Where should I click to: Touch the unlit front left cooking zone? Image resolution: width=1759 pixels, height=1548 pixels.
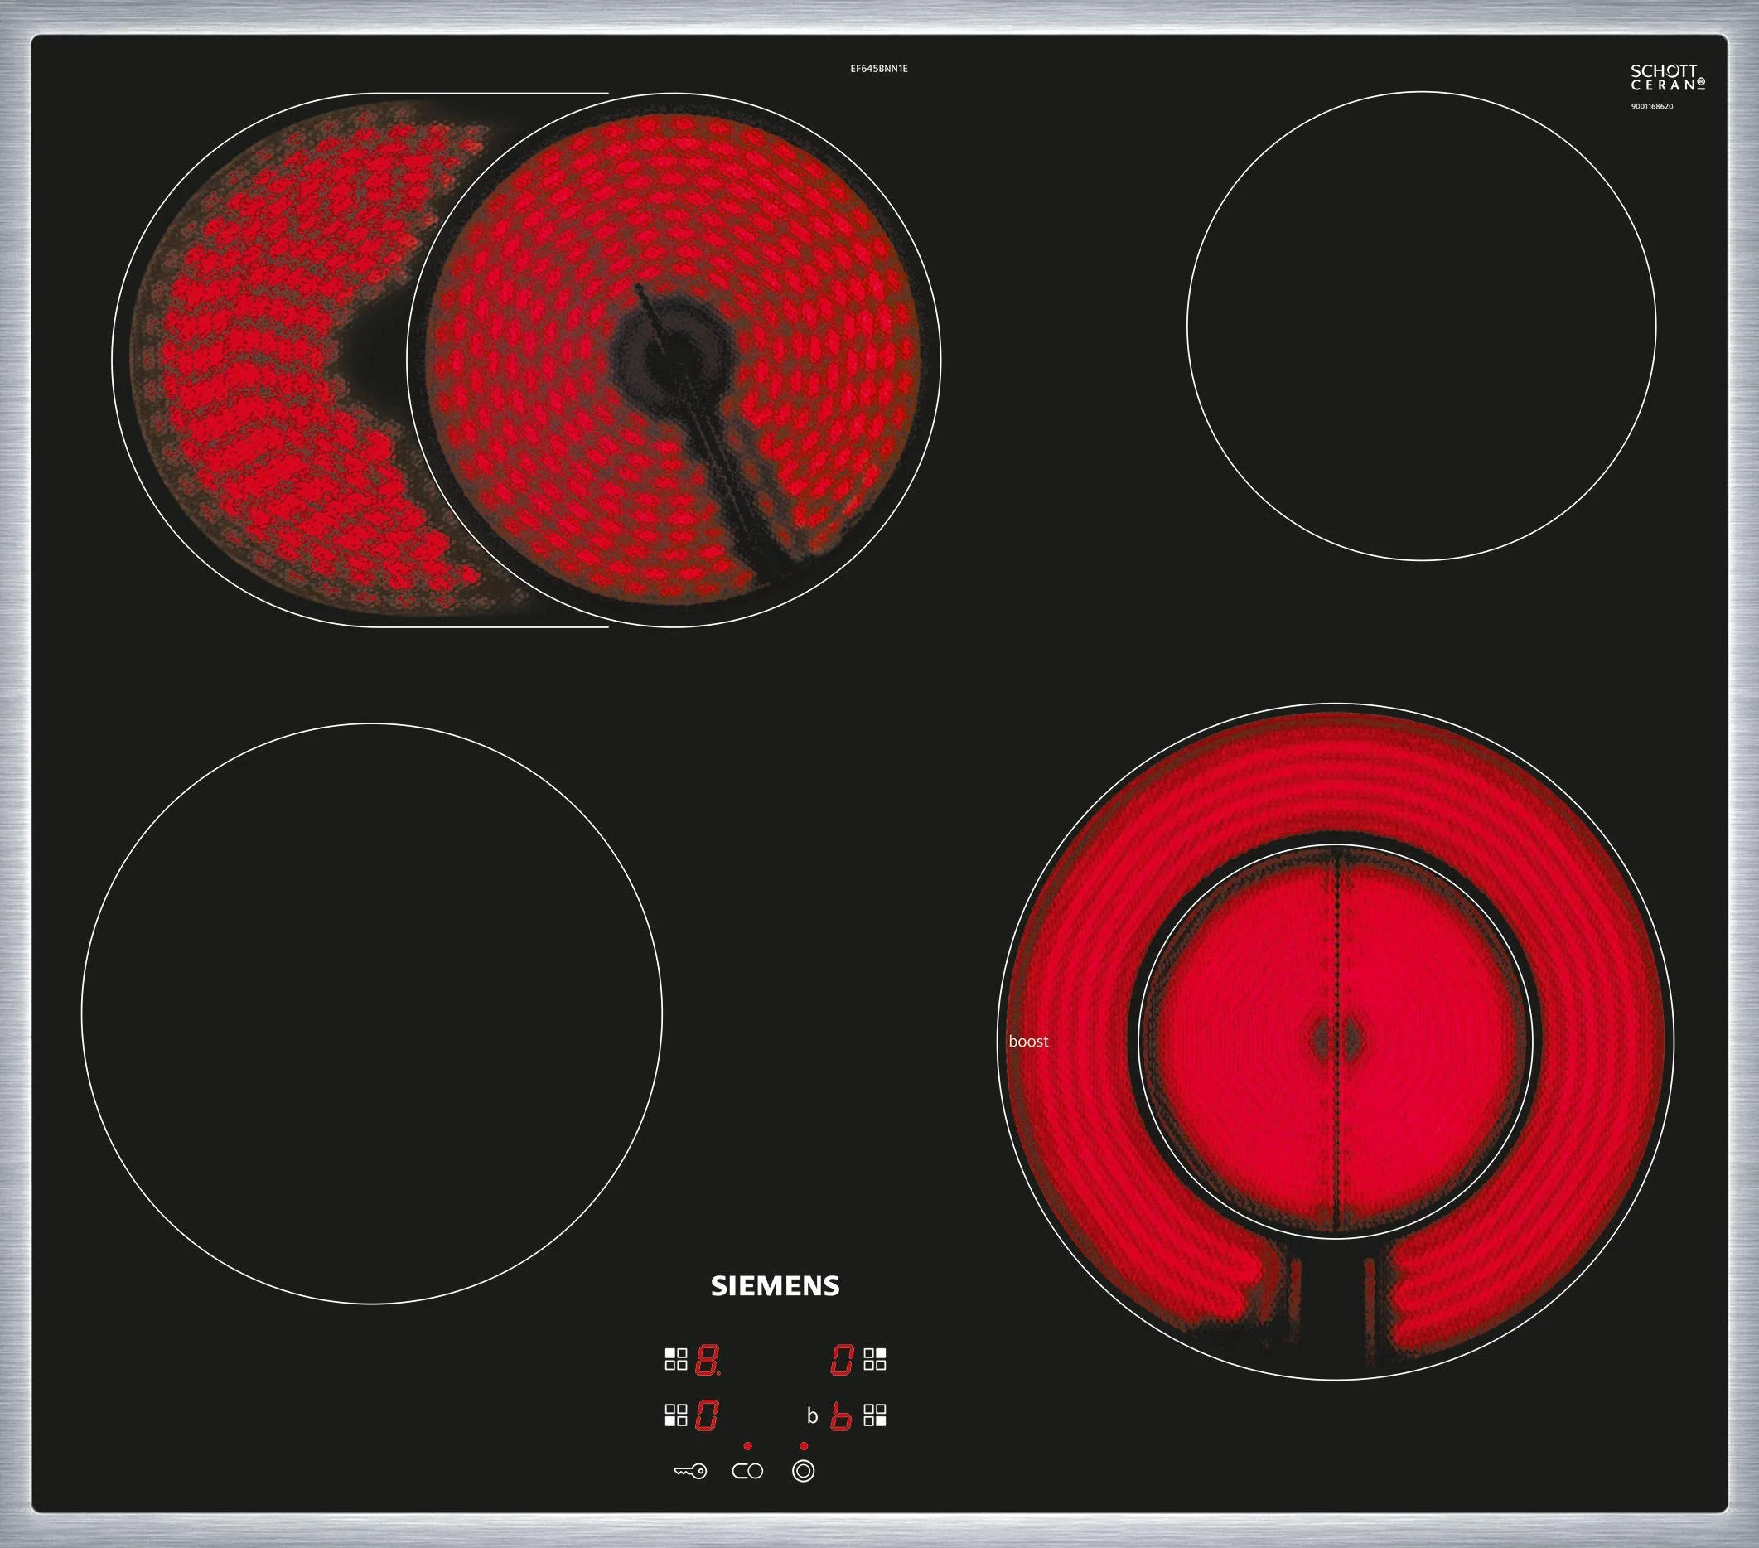(372, 1013)
